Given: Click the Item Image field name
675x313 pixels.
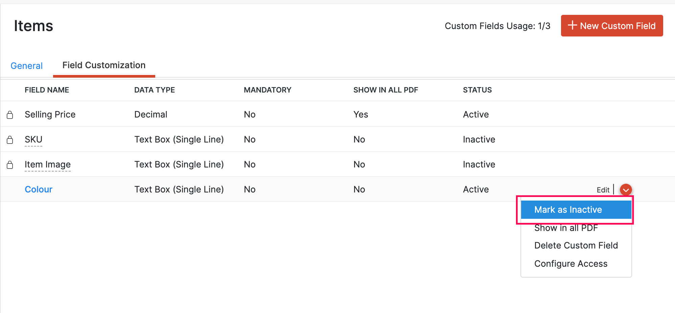Looking at the screenshot, I should tap(48, 164).
